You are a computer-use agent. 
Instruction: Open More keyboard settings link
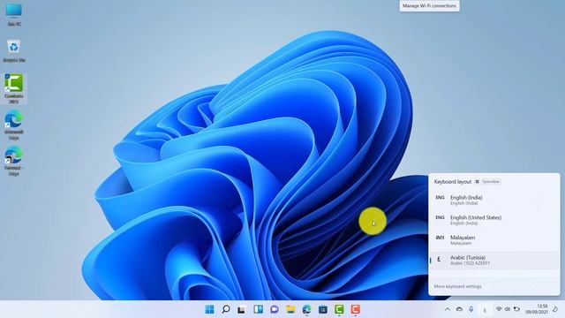(457, 286)
